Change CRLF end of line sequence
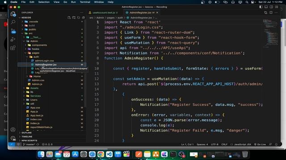 click(224, 144)
